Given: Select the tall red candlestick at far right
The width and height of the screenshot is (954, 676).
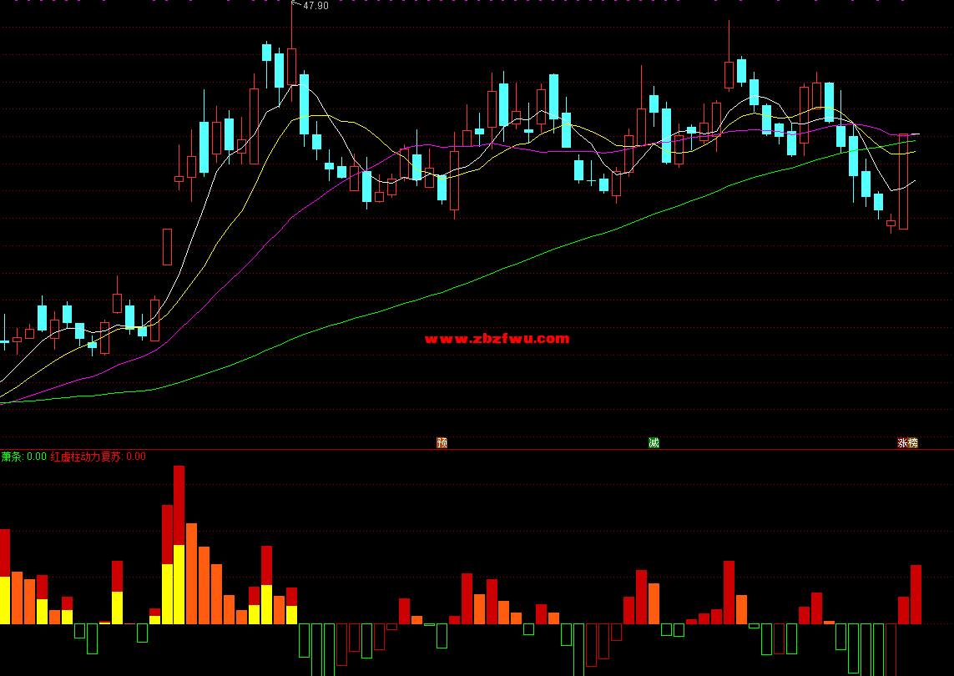Looking at the screenshot, I should pyautogui.click(x=903, y=182).
